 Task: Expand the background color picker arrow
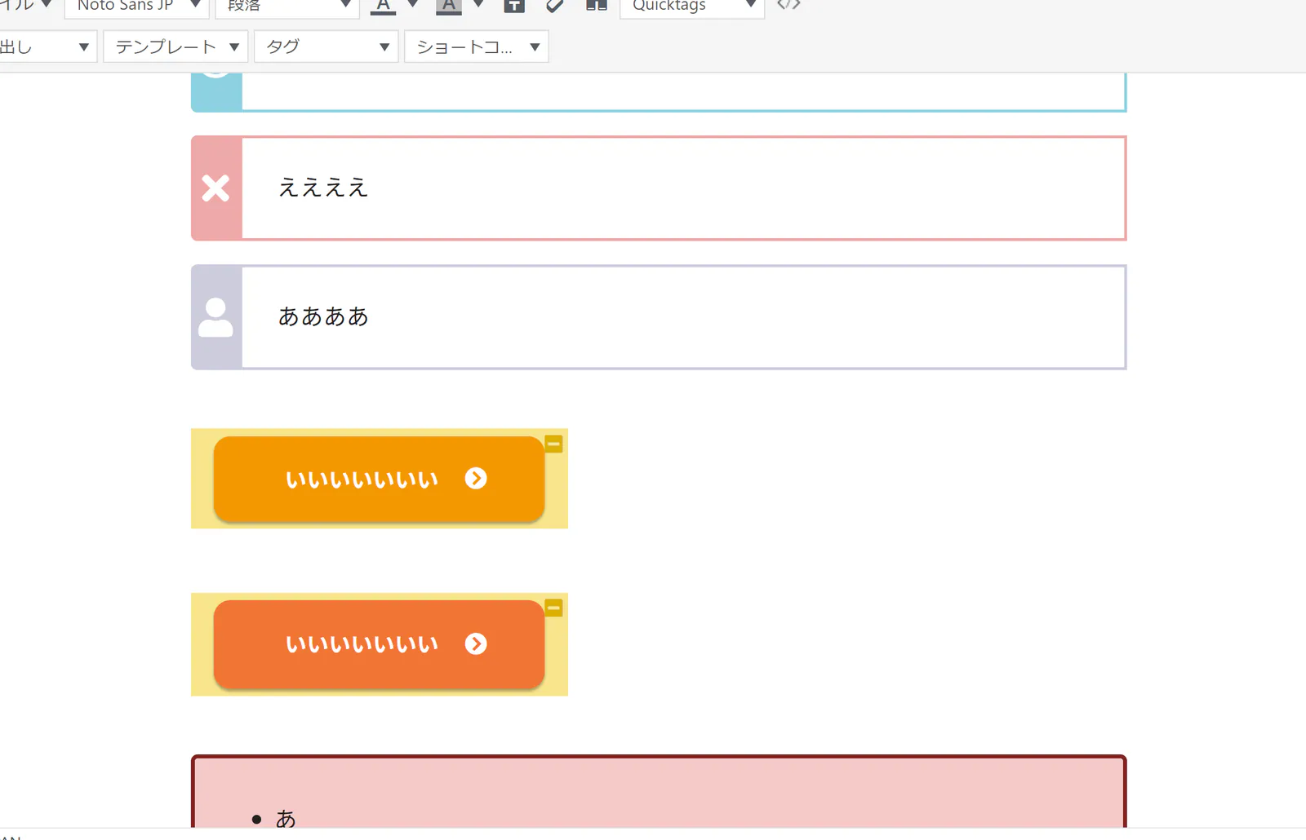479,5
